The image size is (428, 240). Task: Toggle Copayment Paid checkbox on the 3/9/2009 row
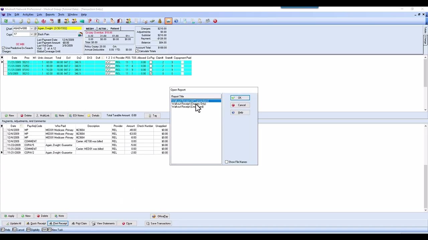click(182, 73)
